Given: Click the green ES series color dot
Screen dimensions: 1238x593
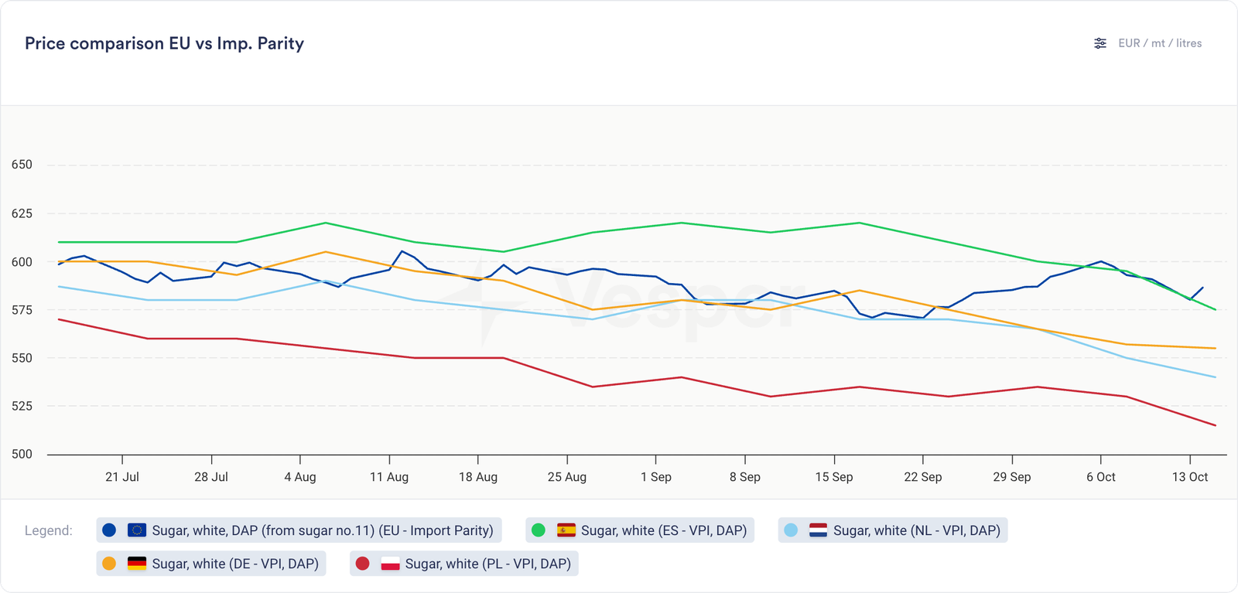Looking at the screenshot, I should (539, 530).
